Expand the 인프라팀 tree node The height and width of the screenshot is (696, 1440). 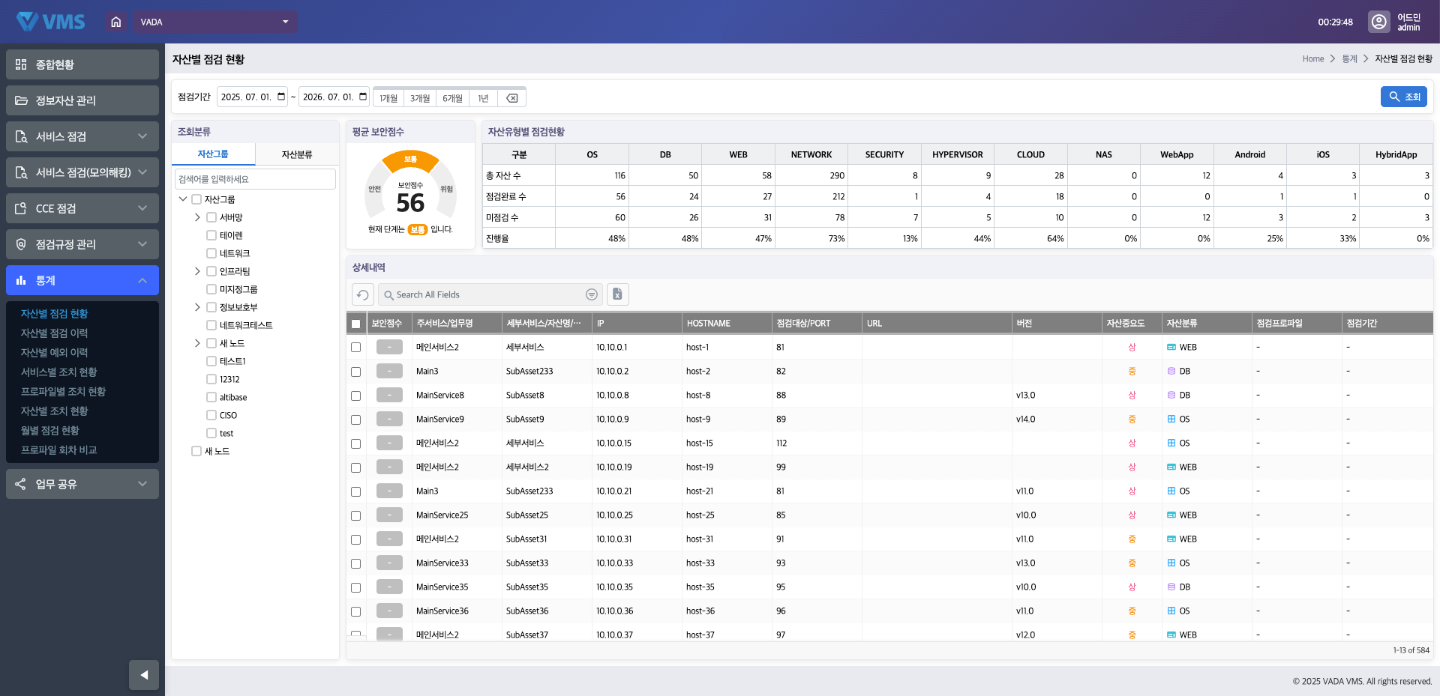coord(197,271)
